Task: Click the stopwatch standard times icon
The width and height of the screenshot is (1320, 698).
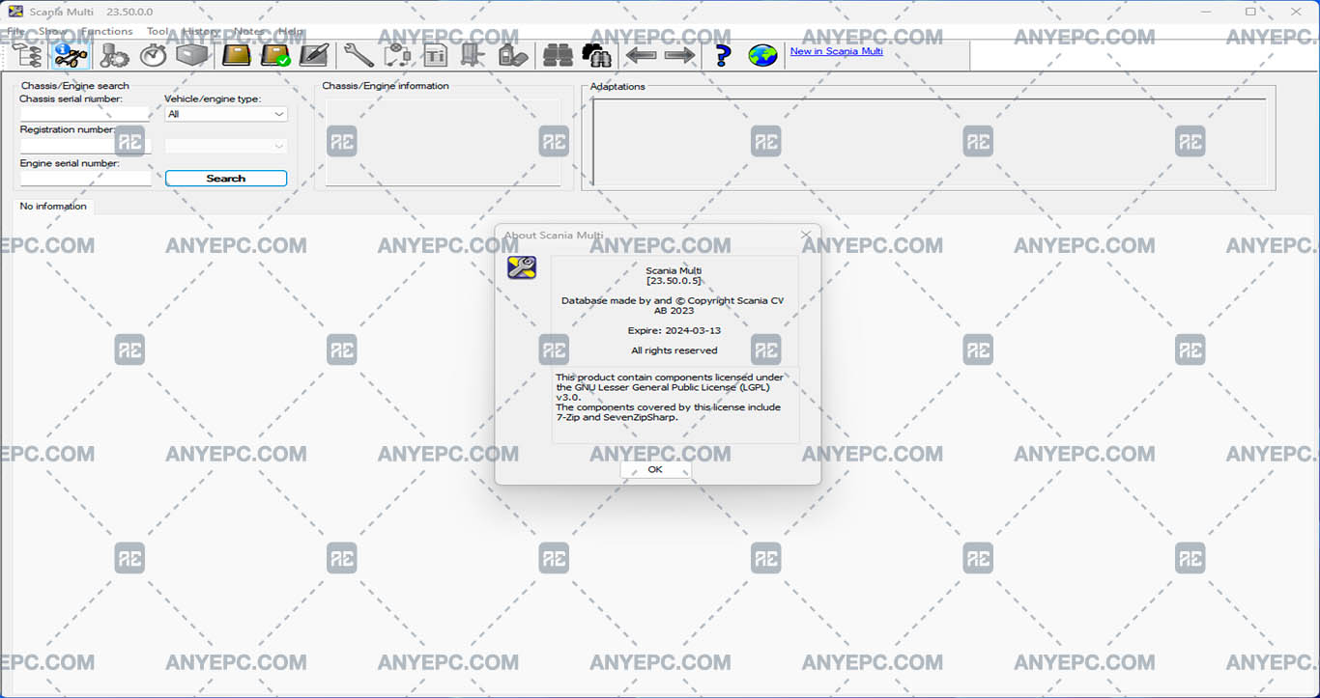Action: pos(154,55)
